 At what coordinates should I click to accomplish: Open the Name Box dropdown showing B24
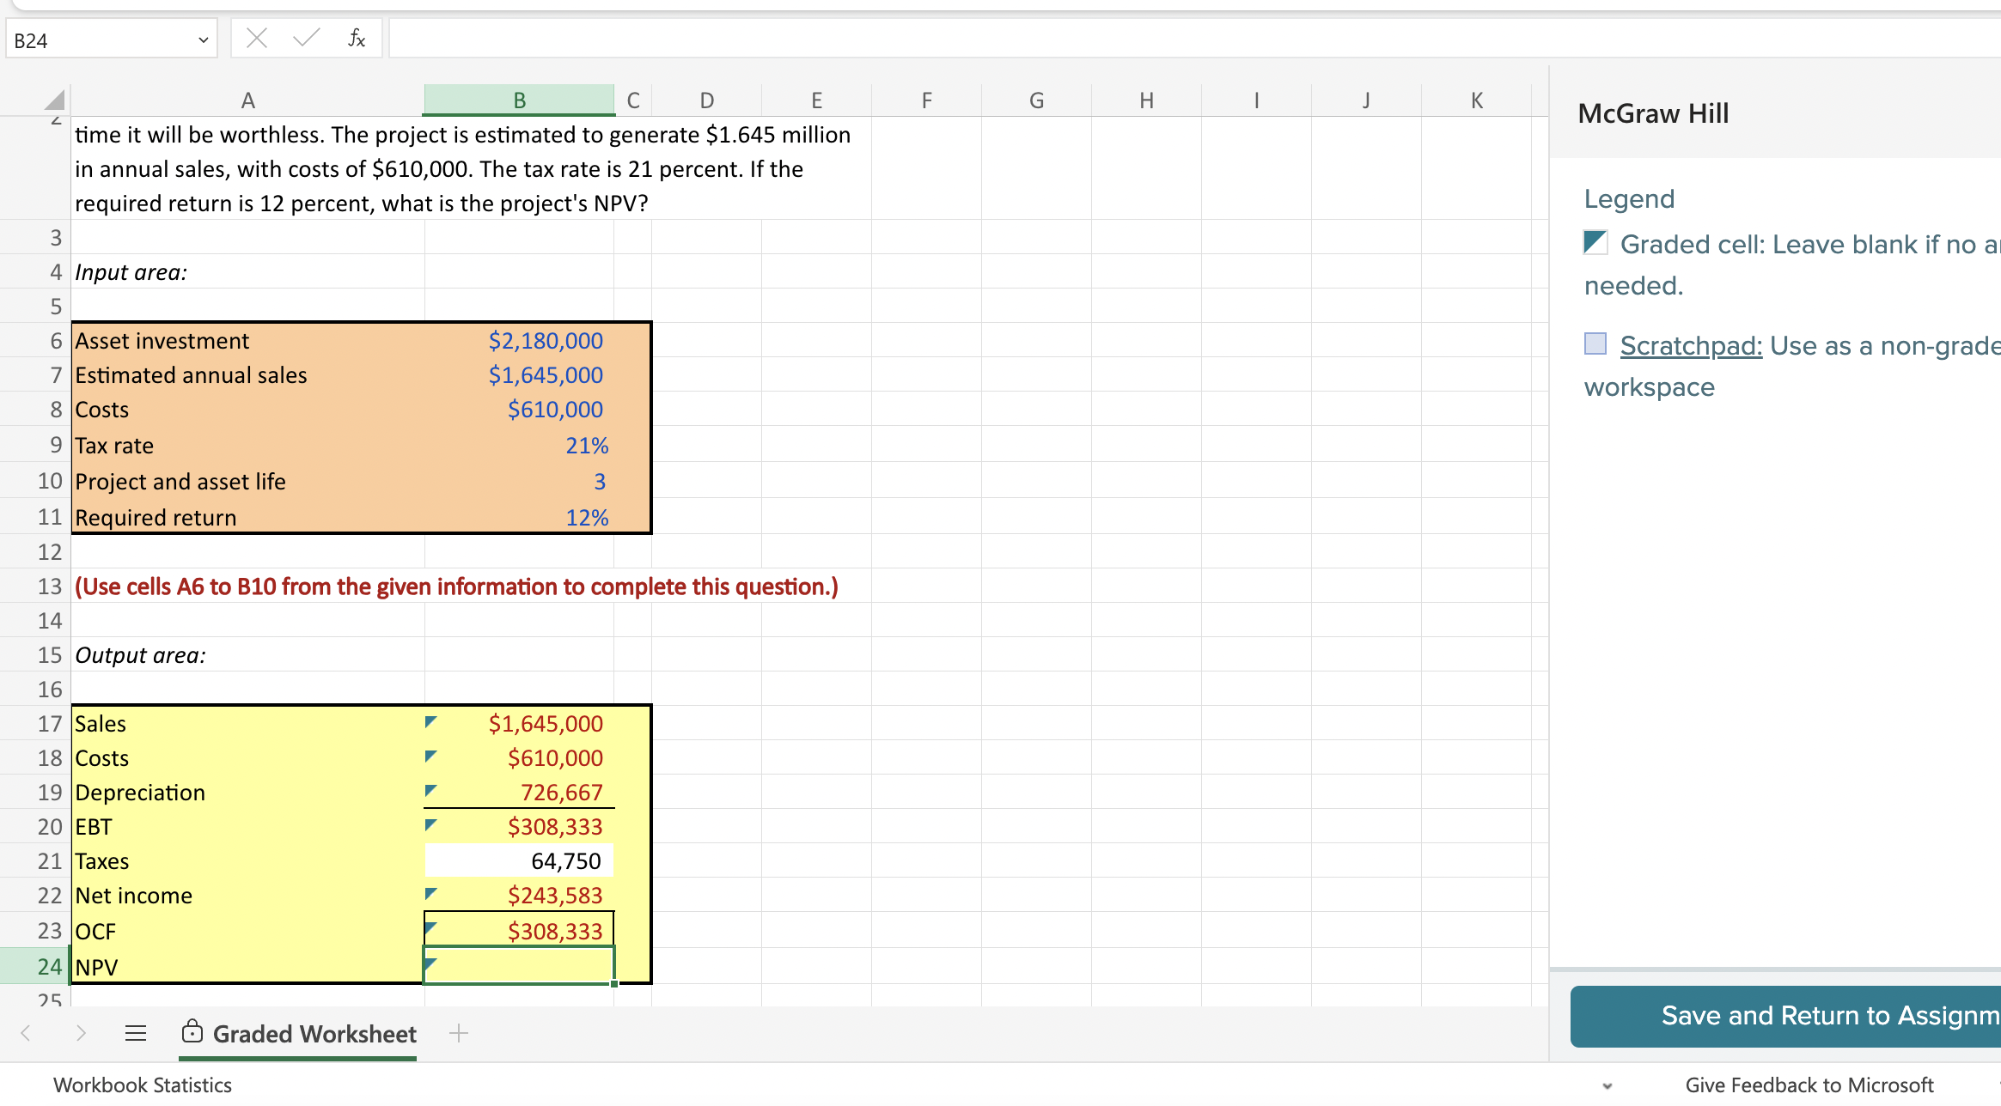point(204,39)
